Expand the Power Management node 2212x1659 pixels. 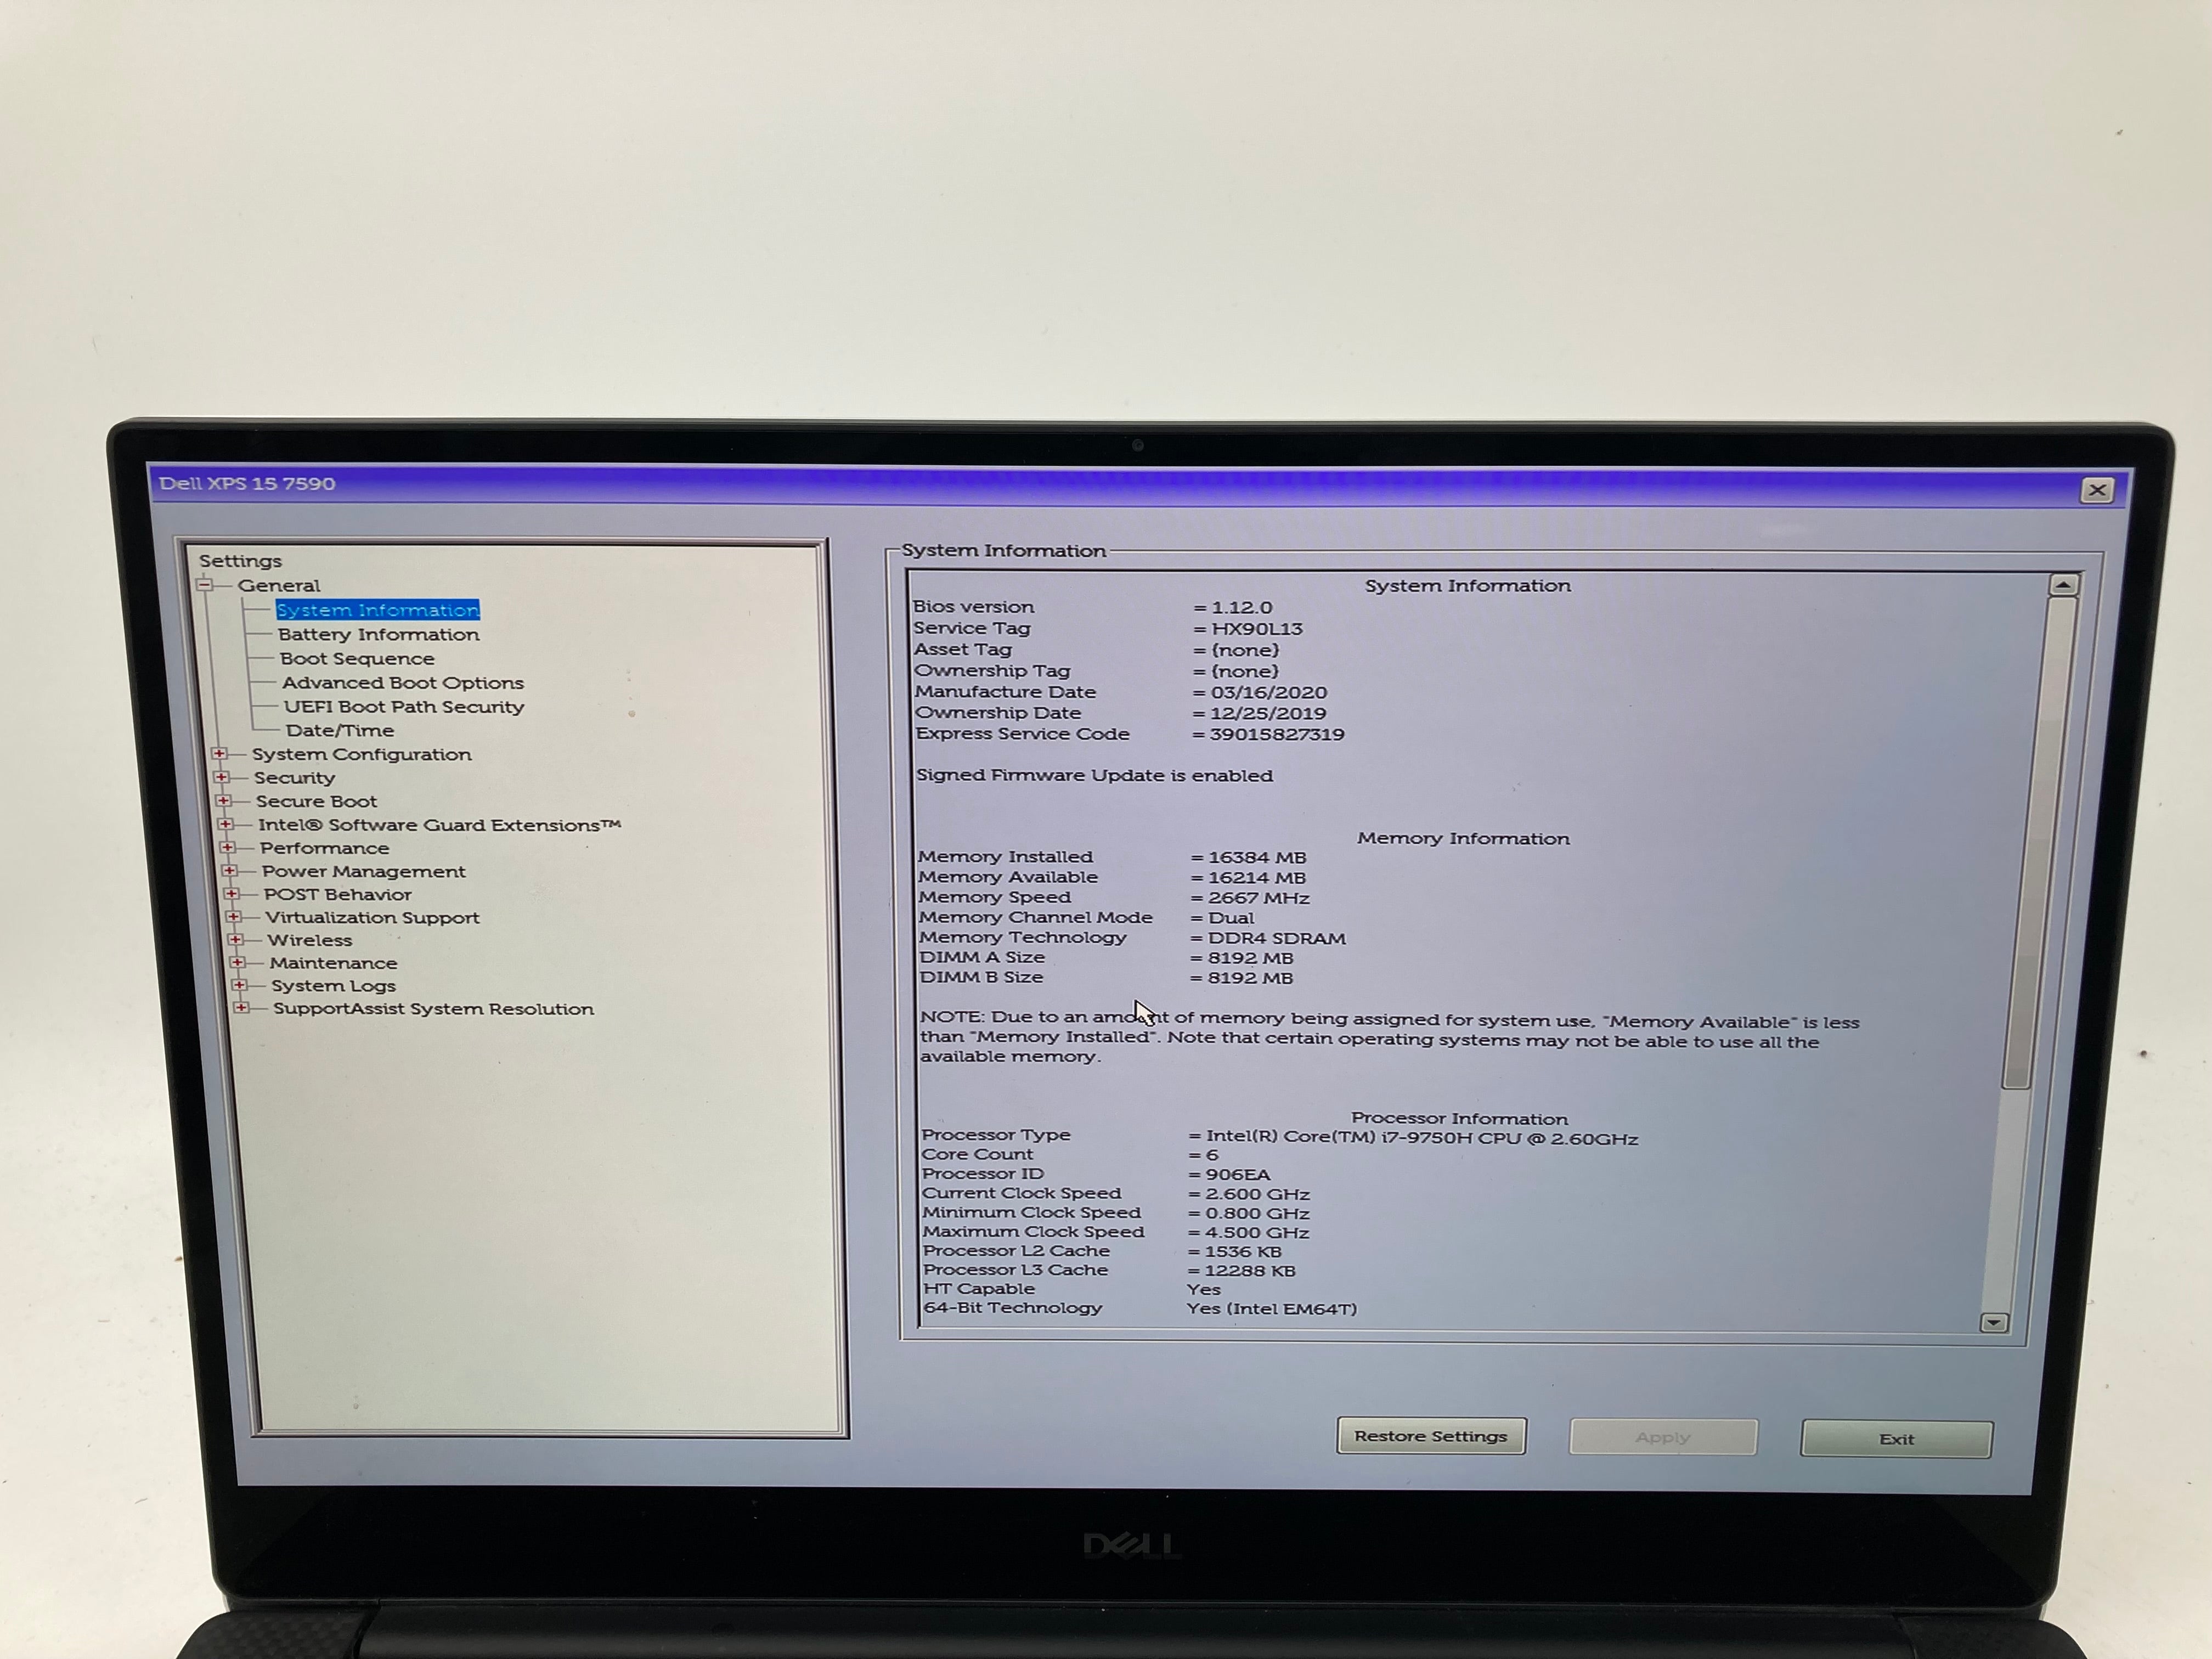coord(230,871)
